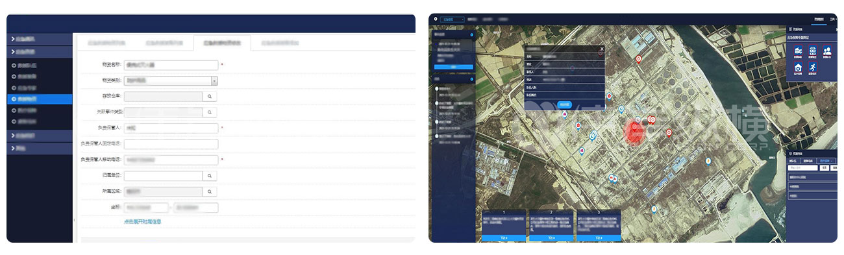Expand the third collapsed sidebar section
The image size is (844, 255).
point(40,136)
